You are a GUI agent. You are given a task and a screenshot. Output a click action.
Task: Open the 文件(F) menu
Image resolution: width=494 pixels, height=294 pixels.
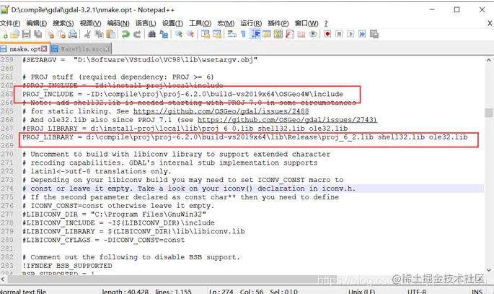[10, 23]
